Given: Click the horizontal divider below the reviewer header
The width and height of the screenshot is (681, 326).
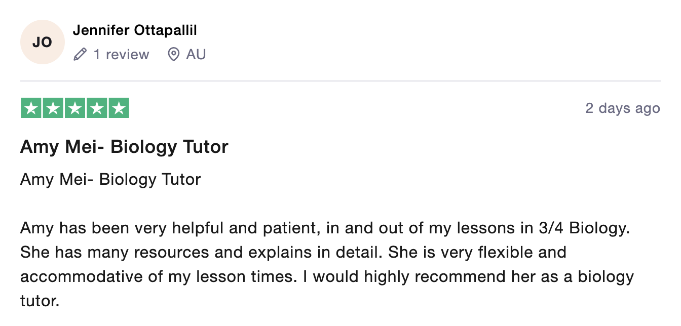Looking at the screenshot, I should tap(340, 81).
